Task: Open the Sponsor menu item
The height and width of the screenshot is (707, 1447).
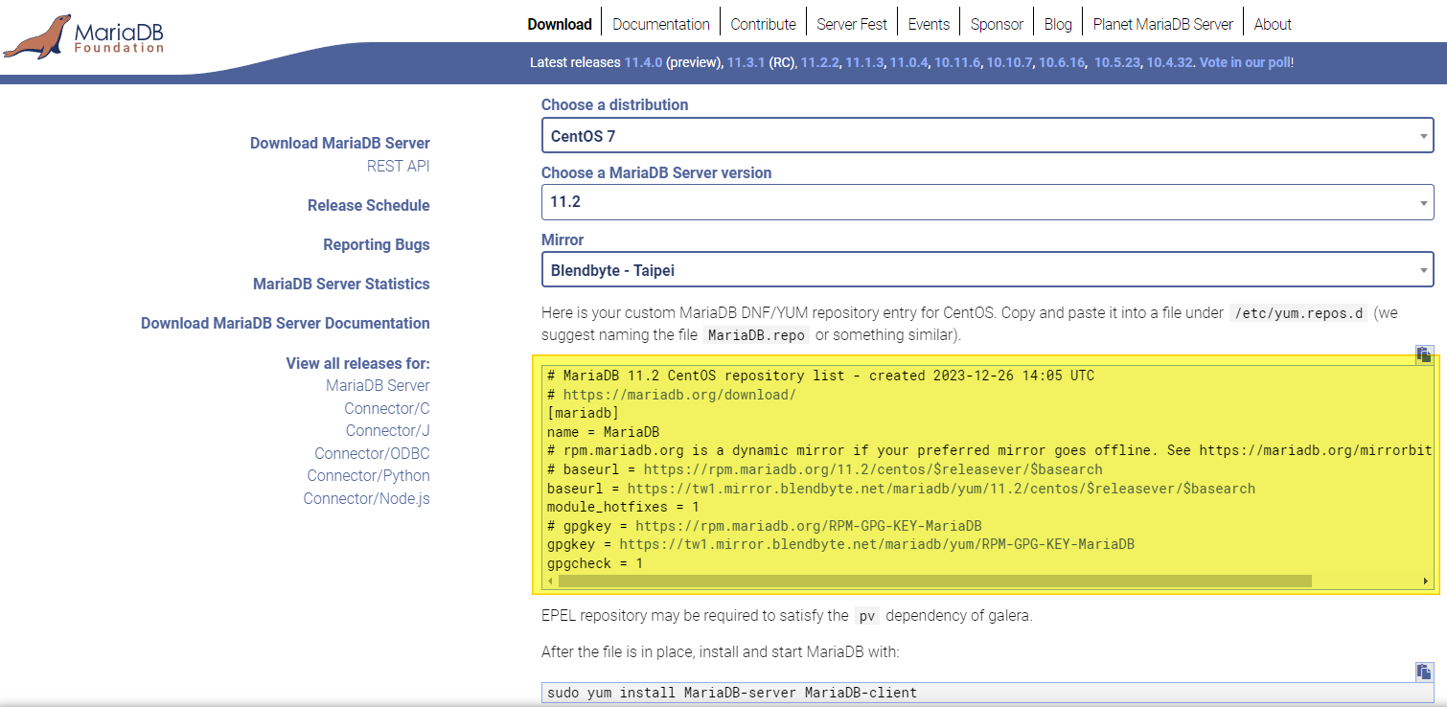Action: (997, 24)
